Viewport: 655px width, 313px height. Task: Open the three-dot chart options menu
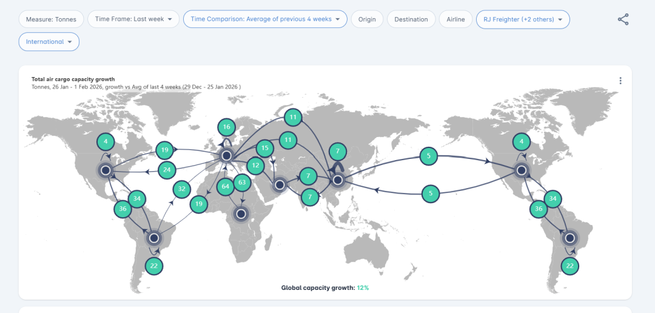pos(620,81)
